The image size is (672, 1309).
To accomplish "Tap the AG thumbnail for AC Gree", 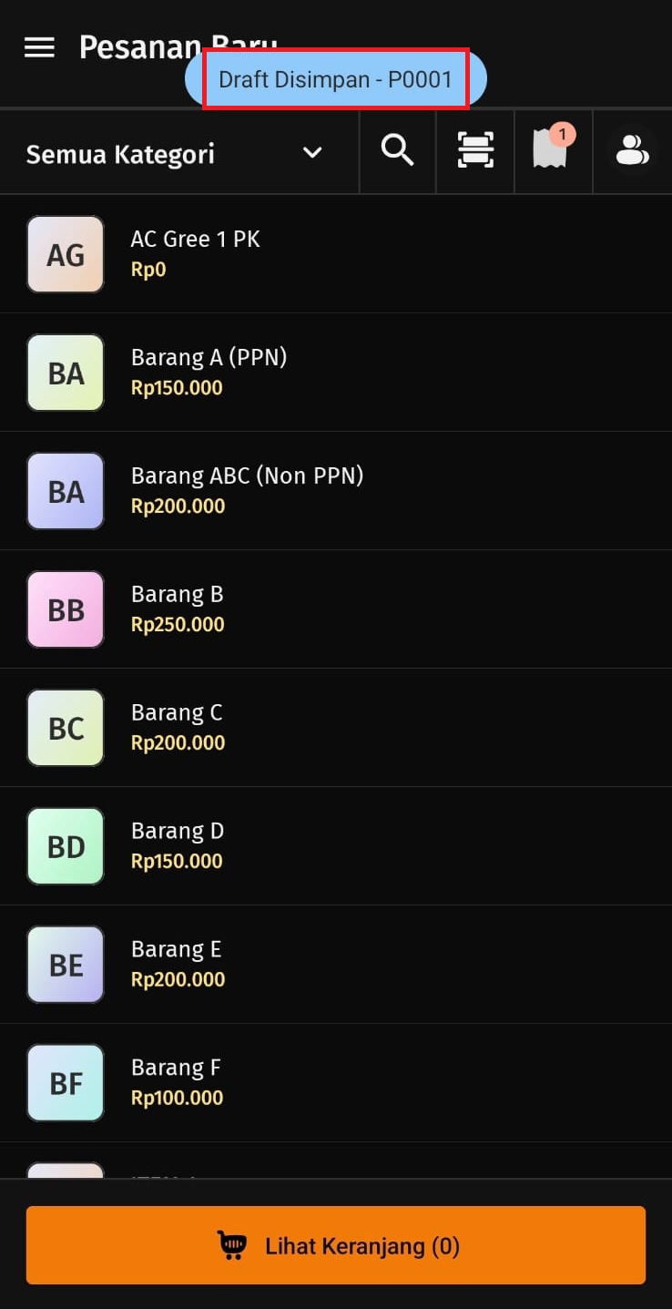I will tap(66, 254).
